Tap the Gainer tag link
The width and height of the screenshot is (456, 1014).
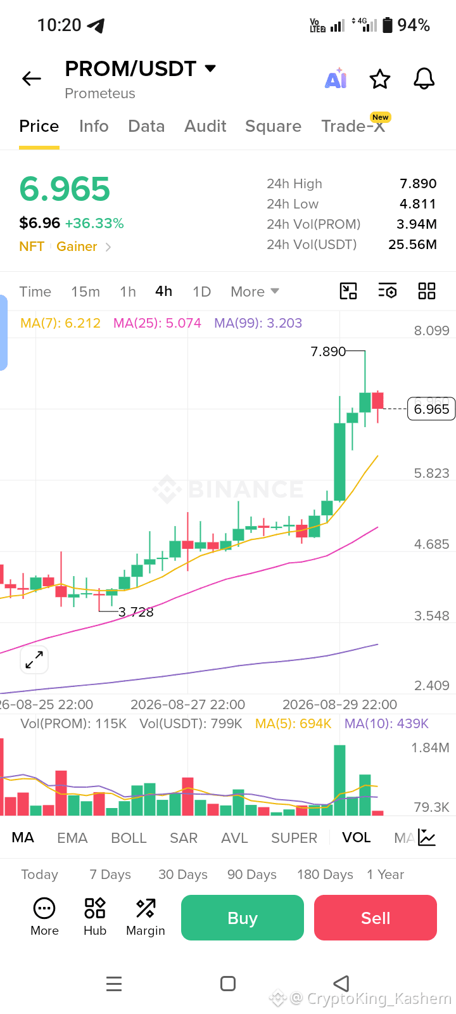77,247
